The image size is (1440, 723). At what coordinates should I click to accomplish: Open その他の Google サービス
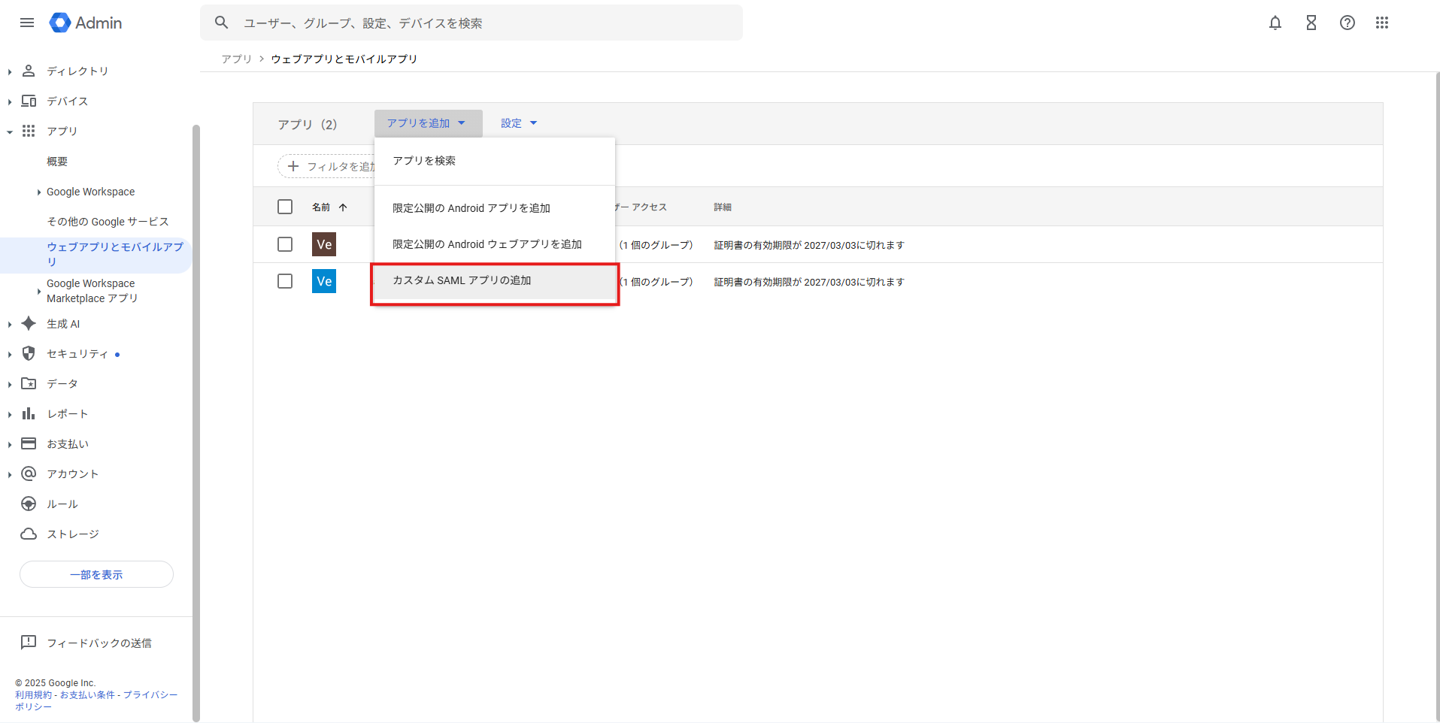coord(108,222)
